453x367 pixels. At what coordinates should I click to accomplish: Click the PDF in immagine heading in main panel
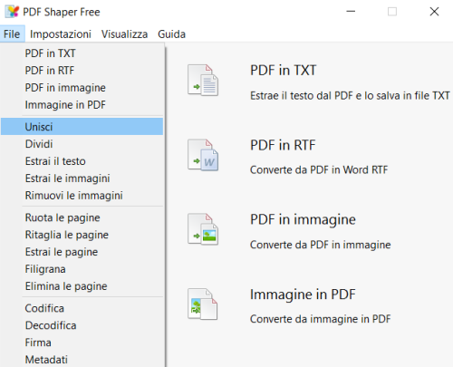(303, 219)
